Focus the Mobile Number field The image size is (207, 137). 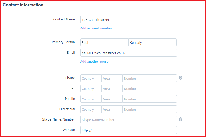150,99
